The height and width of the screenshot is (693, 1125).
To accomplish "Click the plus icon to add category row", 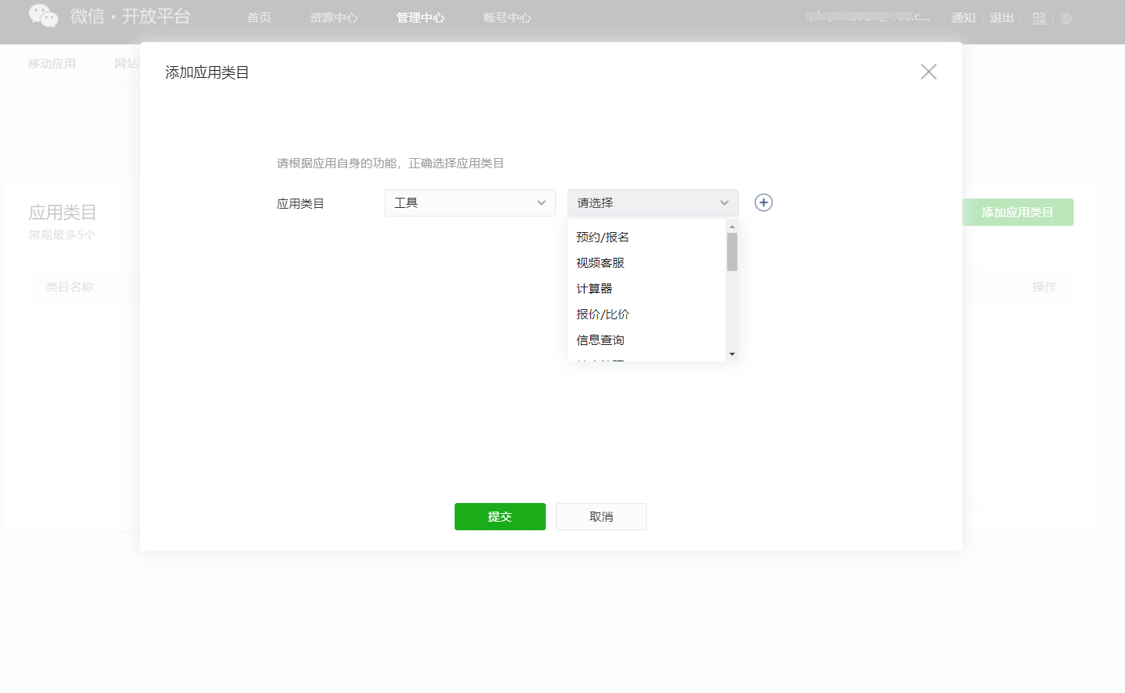I will (764, 202).
